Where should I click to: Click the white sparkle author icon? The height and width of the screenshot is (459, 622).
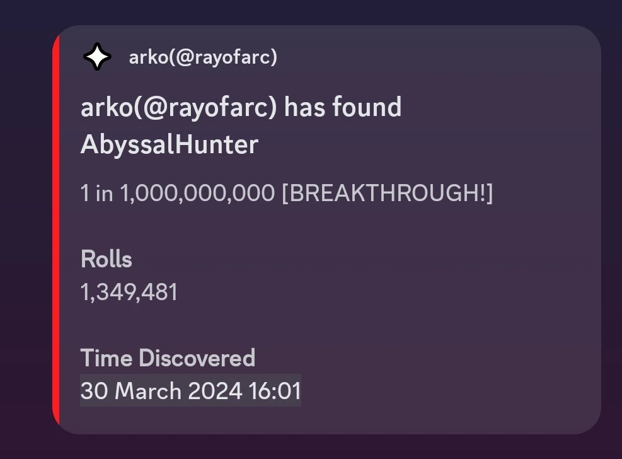coord(97,57)
